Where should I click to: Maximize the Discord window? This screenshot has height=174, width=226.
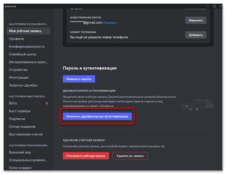[x=215, y=6]
